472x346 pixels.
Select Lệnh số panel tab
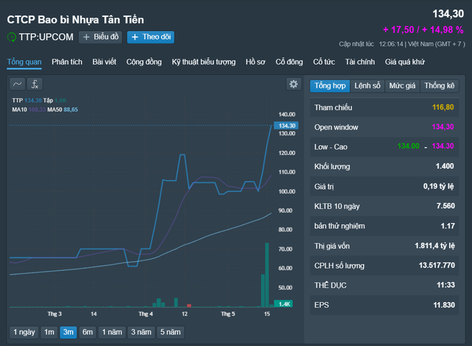[x=367, y=86]
